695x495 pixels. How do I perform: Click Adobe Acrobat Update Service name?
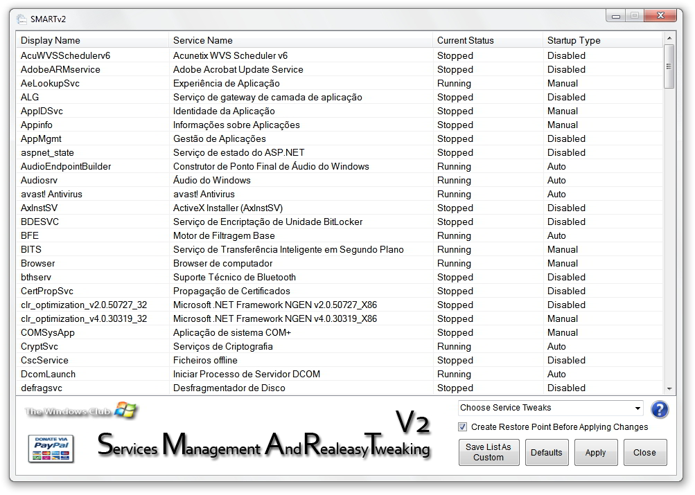click(238, 69)
